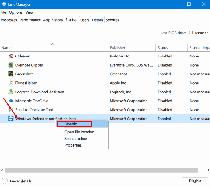The image size is (210, 187).
Task: Click the Send to OneNote Tool icon
Action: coord(11,110)
